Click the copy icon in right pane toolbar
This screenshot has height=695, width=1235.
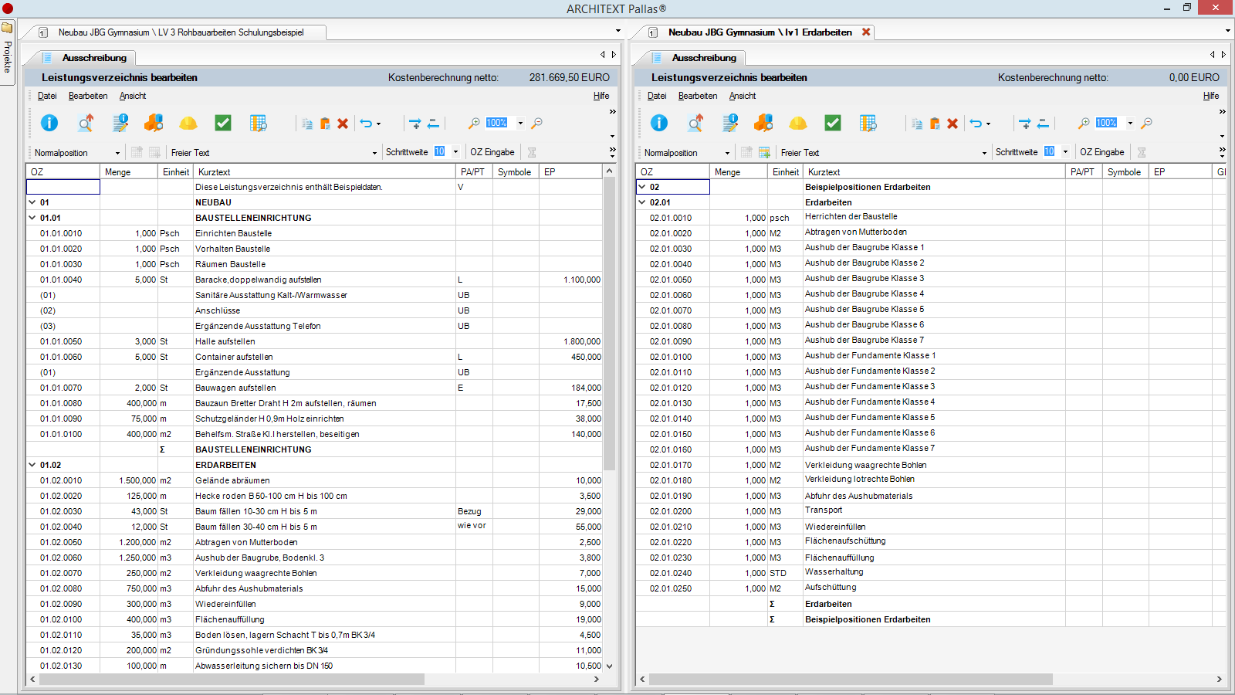click(x=917, y=124)
